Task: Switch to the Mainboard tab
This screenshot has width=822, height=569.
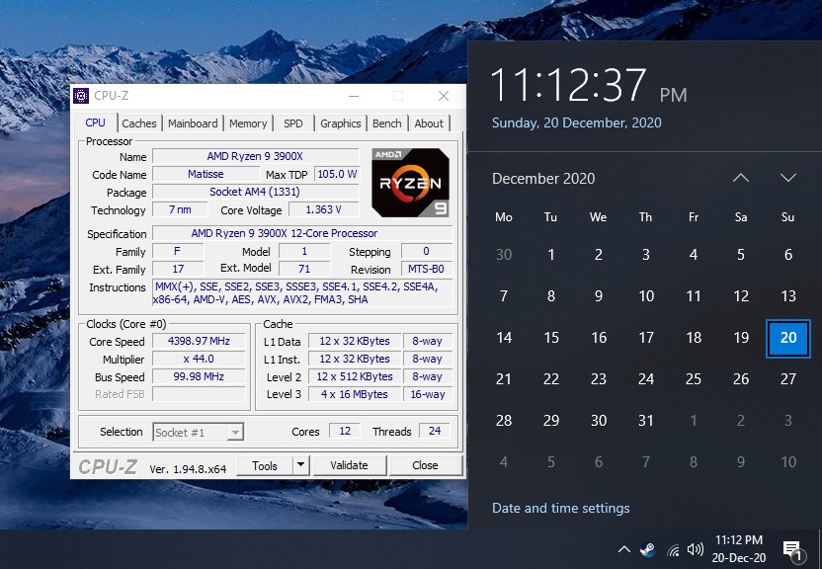Action: 193,123
